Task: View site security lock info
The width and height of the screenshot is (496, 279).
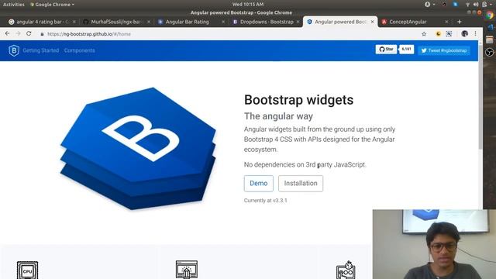Action: click(x=42, y=34)
